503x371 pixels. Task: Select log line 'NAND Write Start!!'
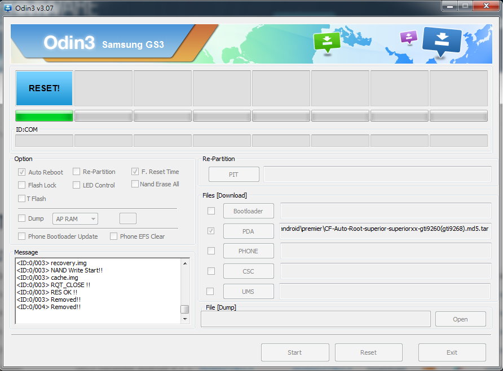click(60, 270)
